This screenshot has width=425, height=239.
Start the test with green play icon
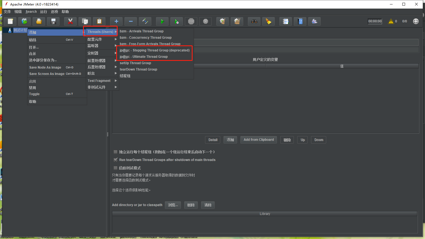pos(162,21)
